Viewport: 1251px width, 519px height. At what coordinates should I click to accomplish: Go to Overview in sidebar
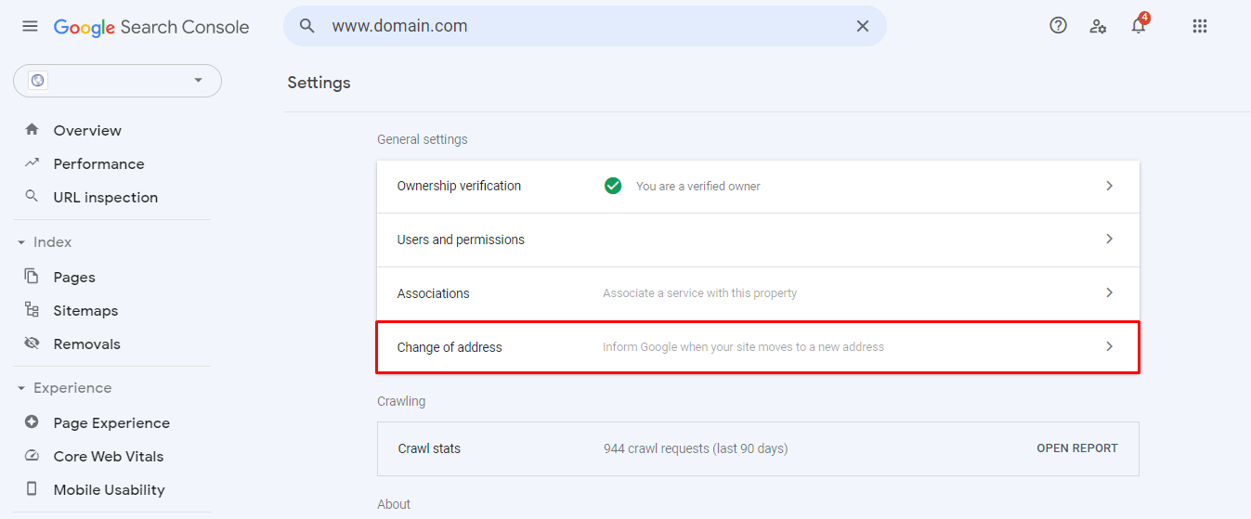[x=87, y=131]
